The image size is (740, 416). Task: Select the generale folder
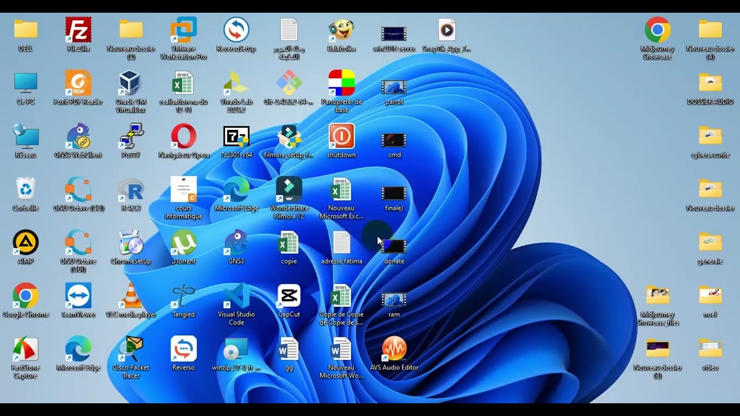(710, 243)
